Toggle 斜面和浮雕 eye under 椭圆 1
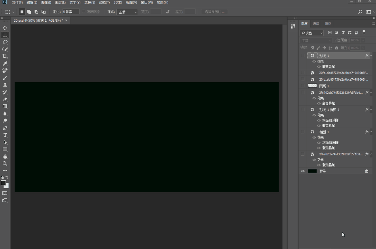376x249 pixels. coord(319,143)
